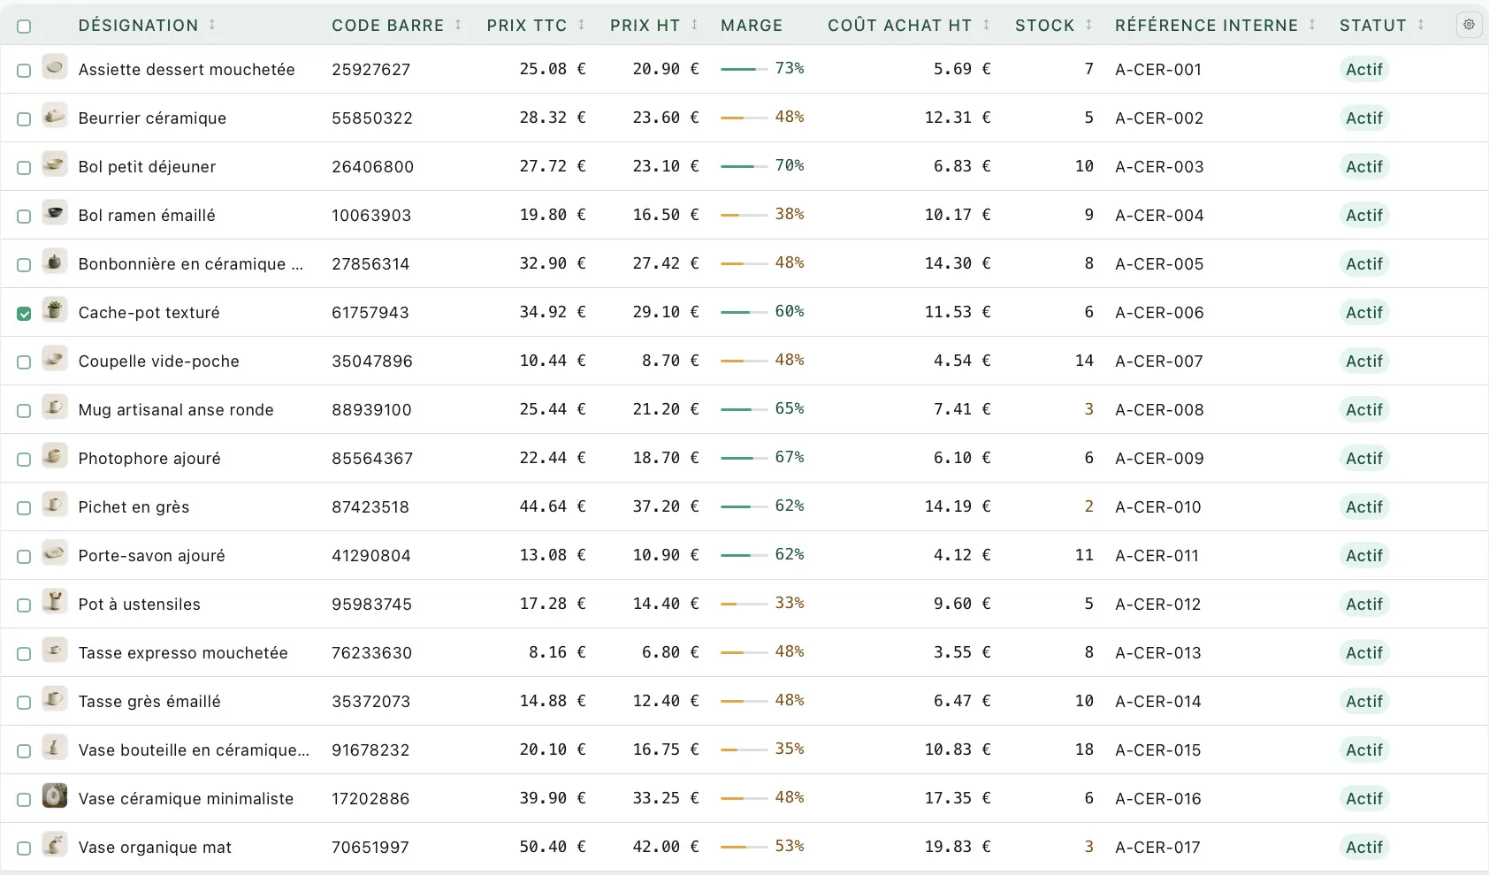Open the Photophore ajouré product name
The image size is (1489, 875).
coord(149,459)
